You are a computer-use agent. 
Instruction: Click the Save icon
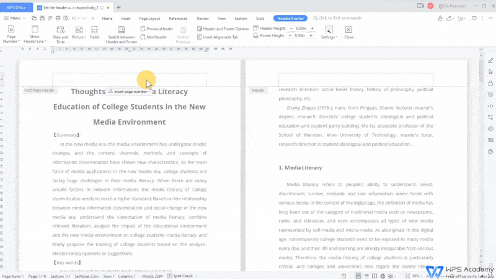[x=42, y=19]
